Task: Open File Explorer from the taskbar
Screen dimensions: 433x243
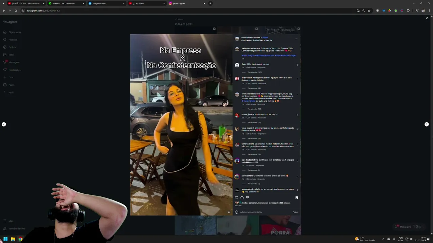Action: tap(13, 239)
